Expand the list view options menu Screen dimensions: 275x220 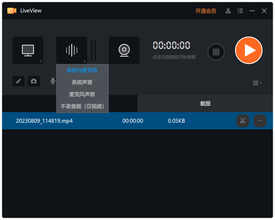click(x=257, y=83)
